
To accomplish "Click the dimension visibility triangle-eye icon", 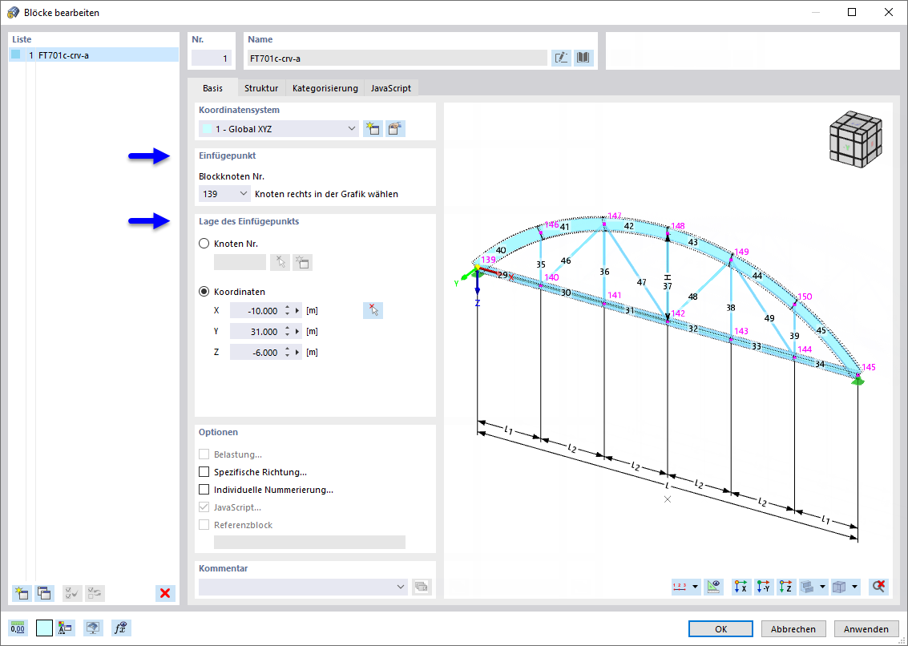I will coord(715,587).
